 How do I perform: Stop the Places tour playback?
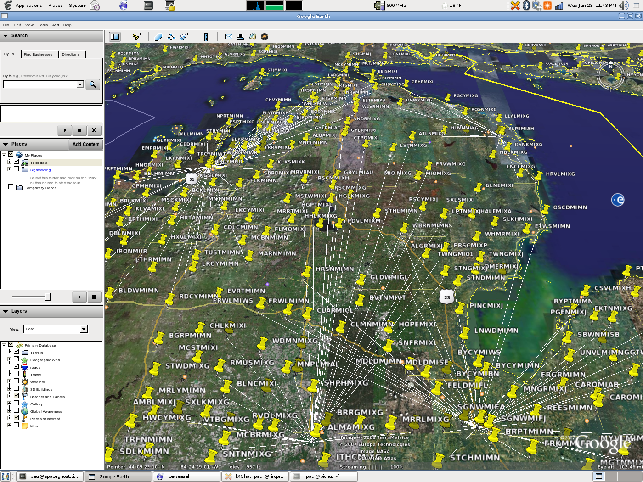[94, 297]
